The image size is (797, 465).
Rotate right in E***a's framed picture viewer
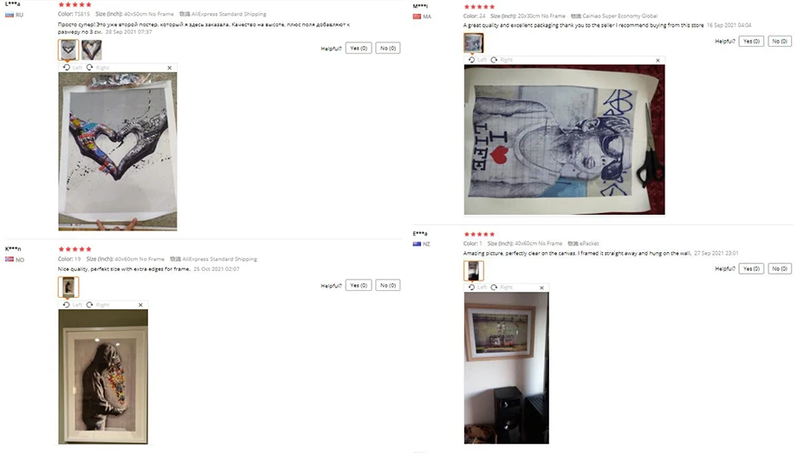click(502, 287)
